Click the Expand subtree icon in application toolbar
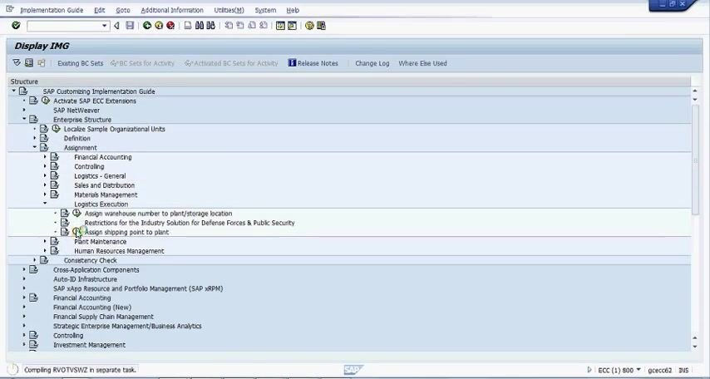This screenshot has height=379, width=710. click(x=17, y=63)
